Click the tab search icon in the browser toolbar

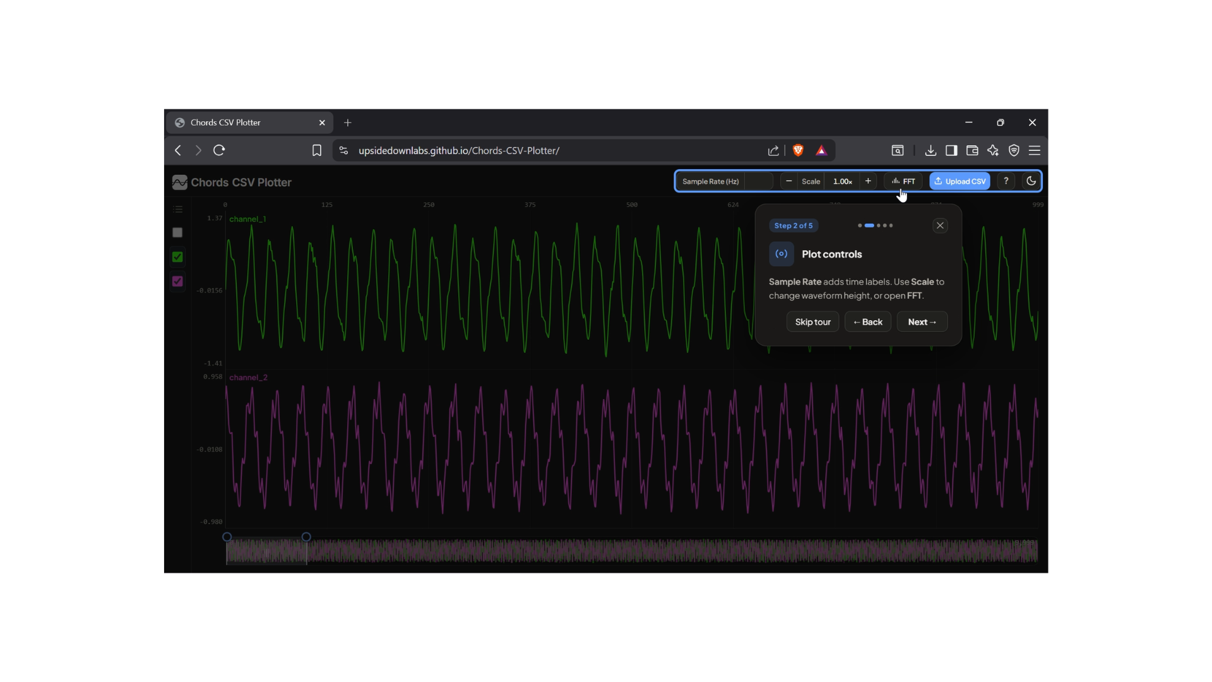898,150
